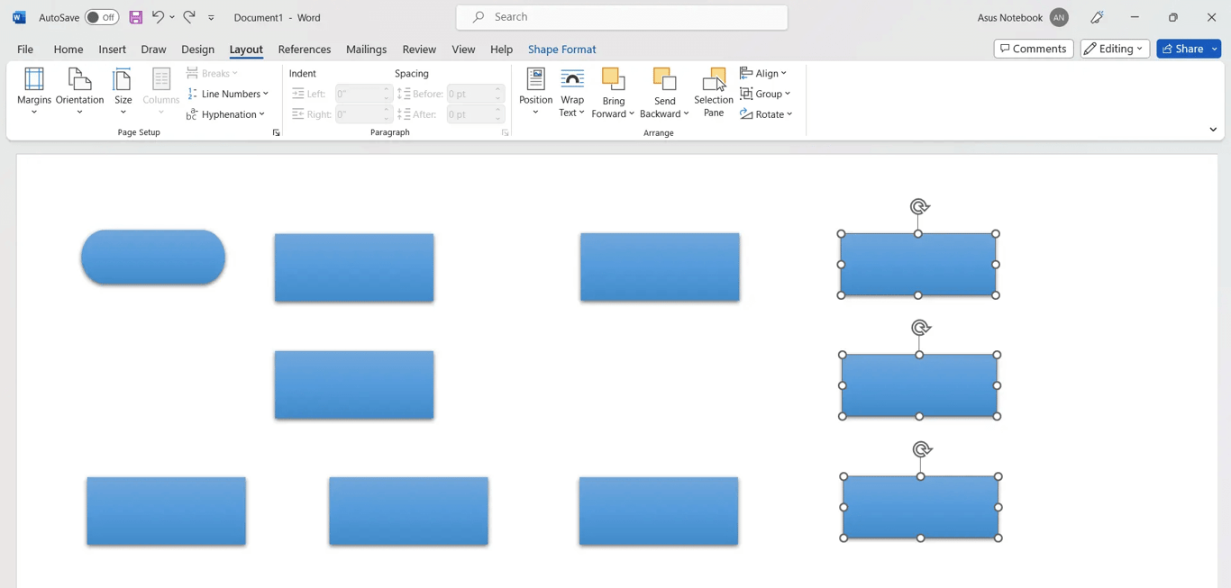Image resolution: width=1231 pixels, height=588 pixels.
Task: Click the Spacing Before field
Action: click(474, 94)
